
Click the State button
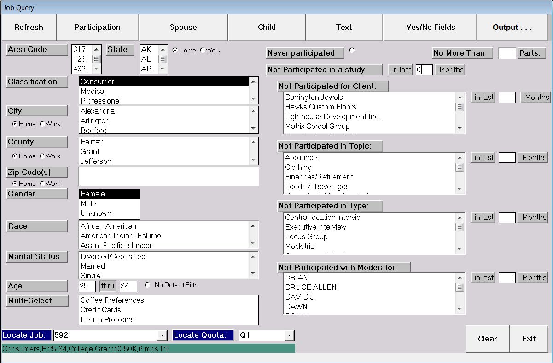click(x=120, y=50)
